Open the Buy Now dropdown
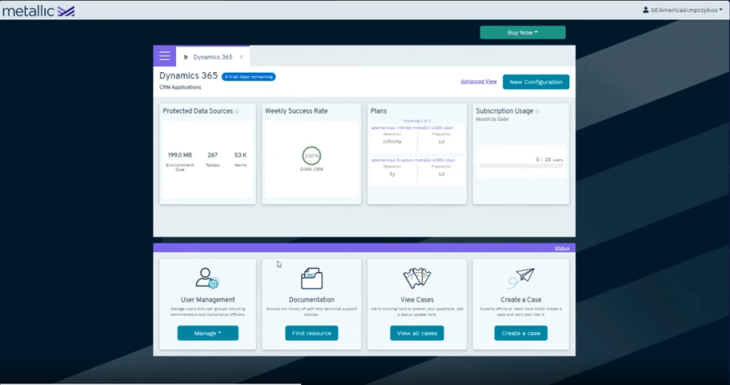 tap(523, 33)
